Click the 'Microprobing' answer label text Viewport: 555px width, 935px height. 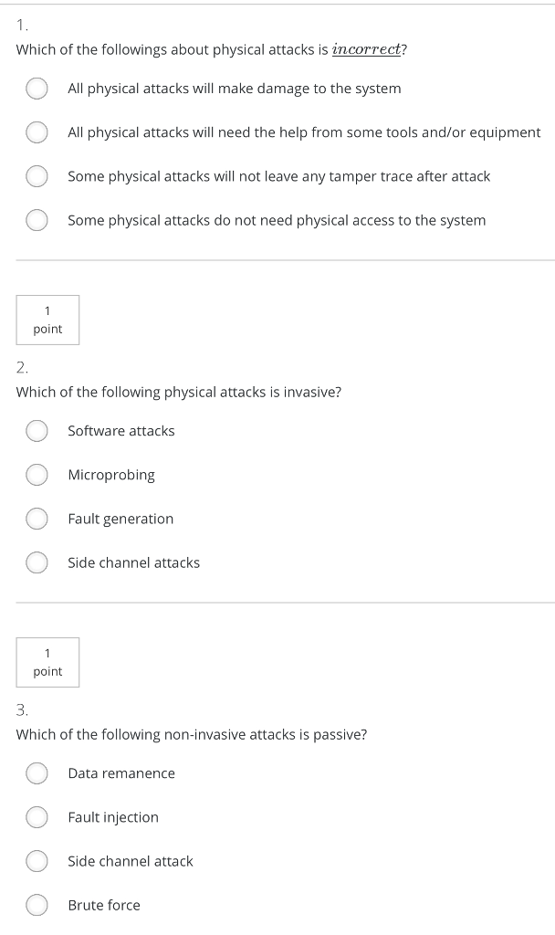click(x=111, y=475)
